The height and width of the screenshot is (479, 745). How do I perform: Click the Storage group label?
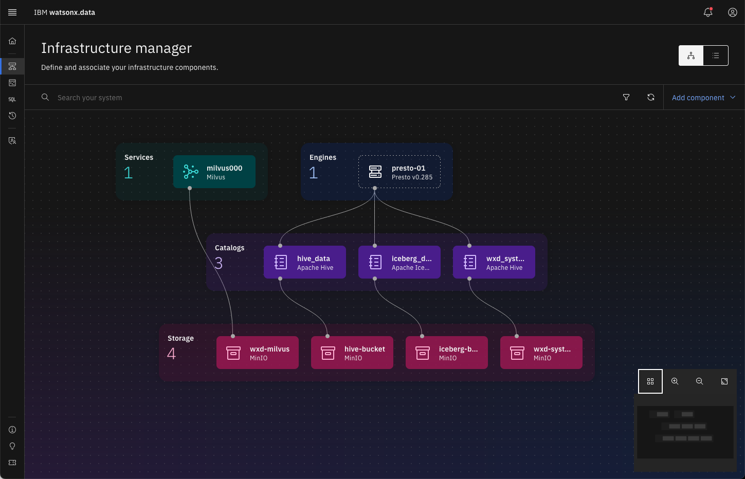[180, 338]
